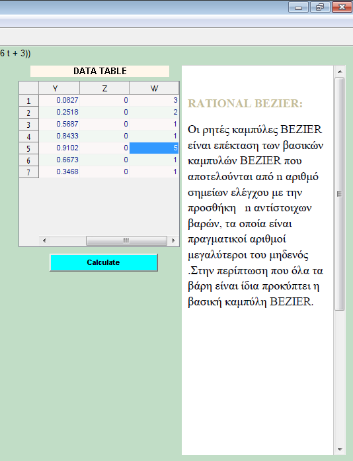
Task: Click the table's horizontal scrollbar thumb
Action: tap(126, 240)
